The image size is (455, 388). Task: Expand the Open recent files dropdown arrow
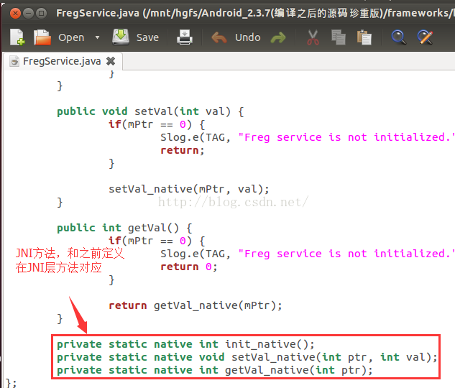coord(97,37)
